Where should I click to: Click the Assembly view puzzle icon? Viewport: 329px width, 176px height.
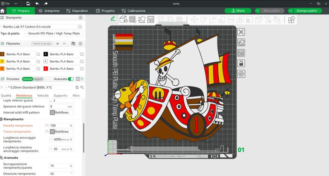[x=292, y=19]
